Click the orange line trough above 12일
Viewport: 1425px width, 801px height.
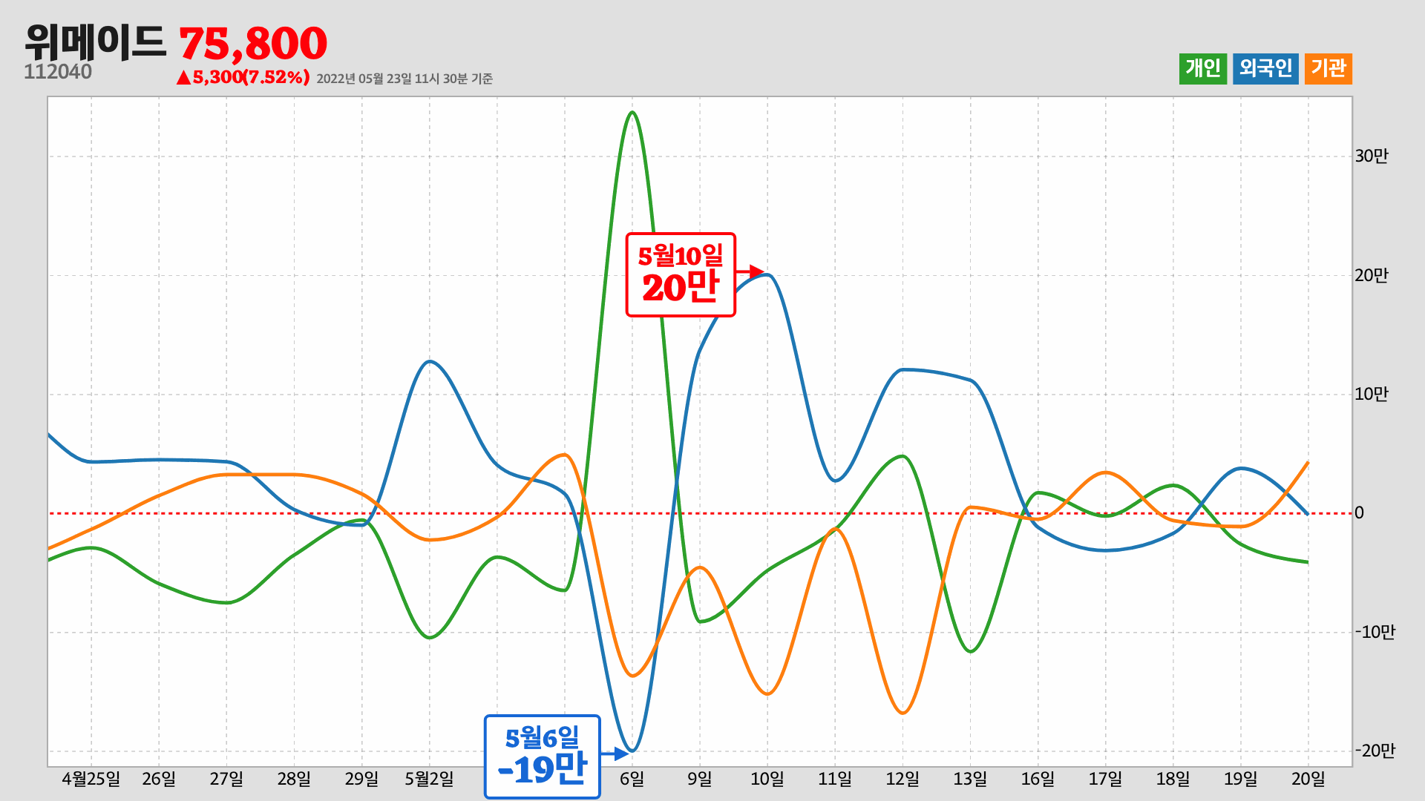902,712
